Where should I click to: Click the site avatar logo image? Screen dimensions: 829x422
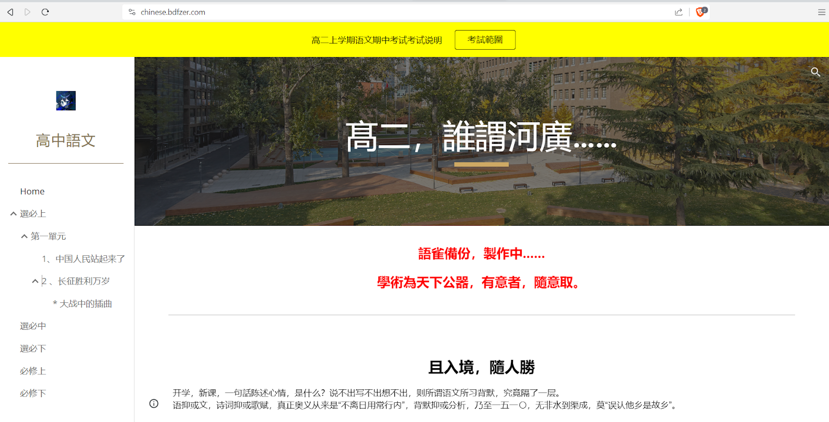pos(66,101)
